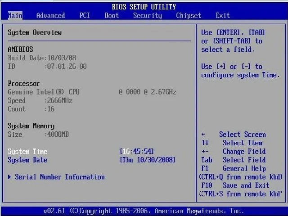Click the 'configure system Time.' help text
This screenshot has width=288, height=216.
pyautogui.click(x=241, y=75)
